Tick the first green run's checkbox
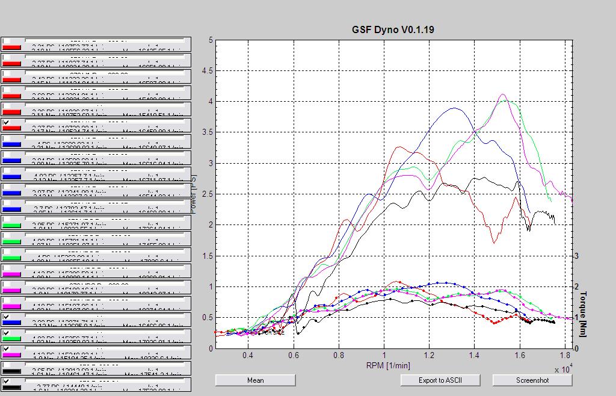Viewport: 616px width, 396px height. (x=6, y=220)
